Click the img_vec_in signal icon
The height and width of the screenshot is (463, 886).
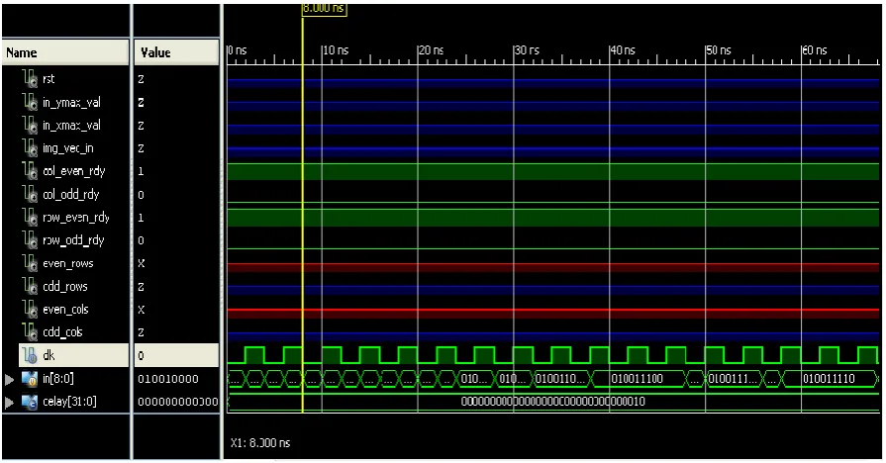pos(30,148)
